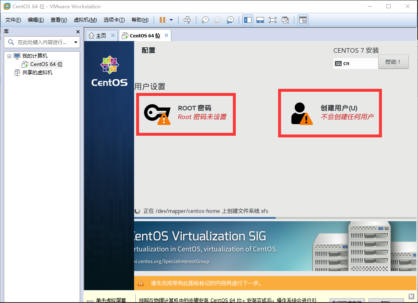Viewport: 418px width, 303px height.
Task: Click the library search input field
Action: 42,42
